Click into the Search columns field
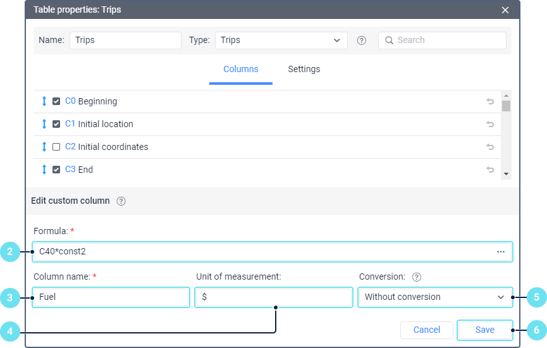The height and width of the screenshot is (348, 547). pyautogui.click(x=449, y=40)
